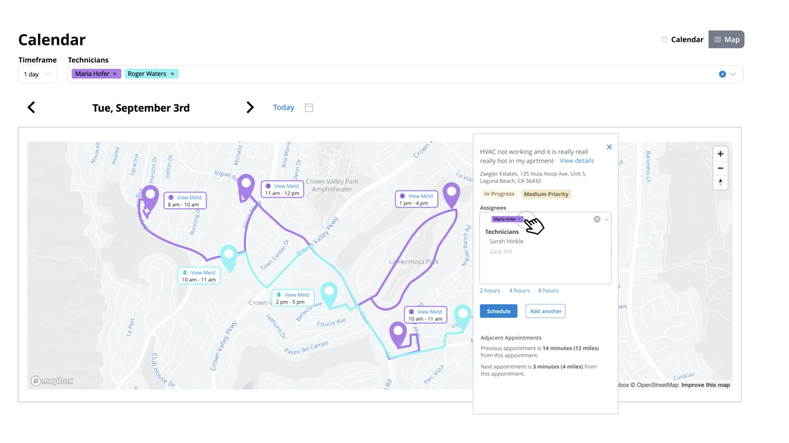Collapse the Assignees dropdown chevron

point(607,219)
